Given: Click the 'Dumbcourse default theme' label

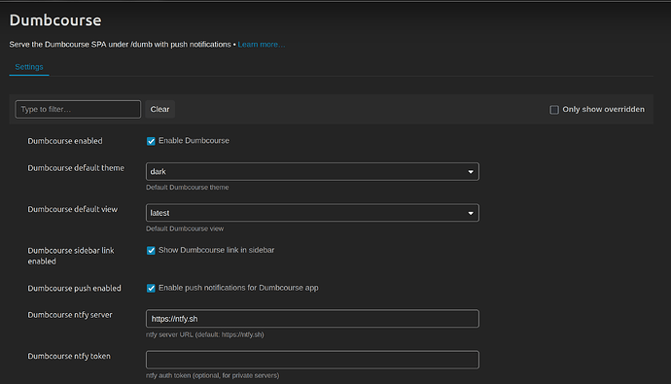Looking at the screenshot, I should pos(76,168).
